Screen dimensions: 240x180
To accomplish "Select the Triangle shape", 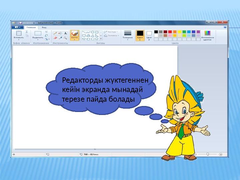I will [x=92, y=36].
